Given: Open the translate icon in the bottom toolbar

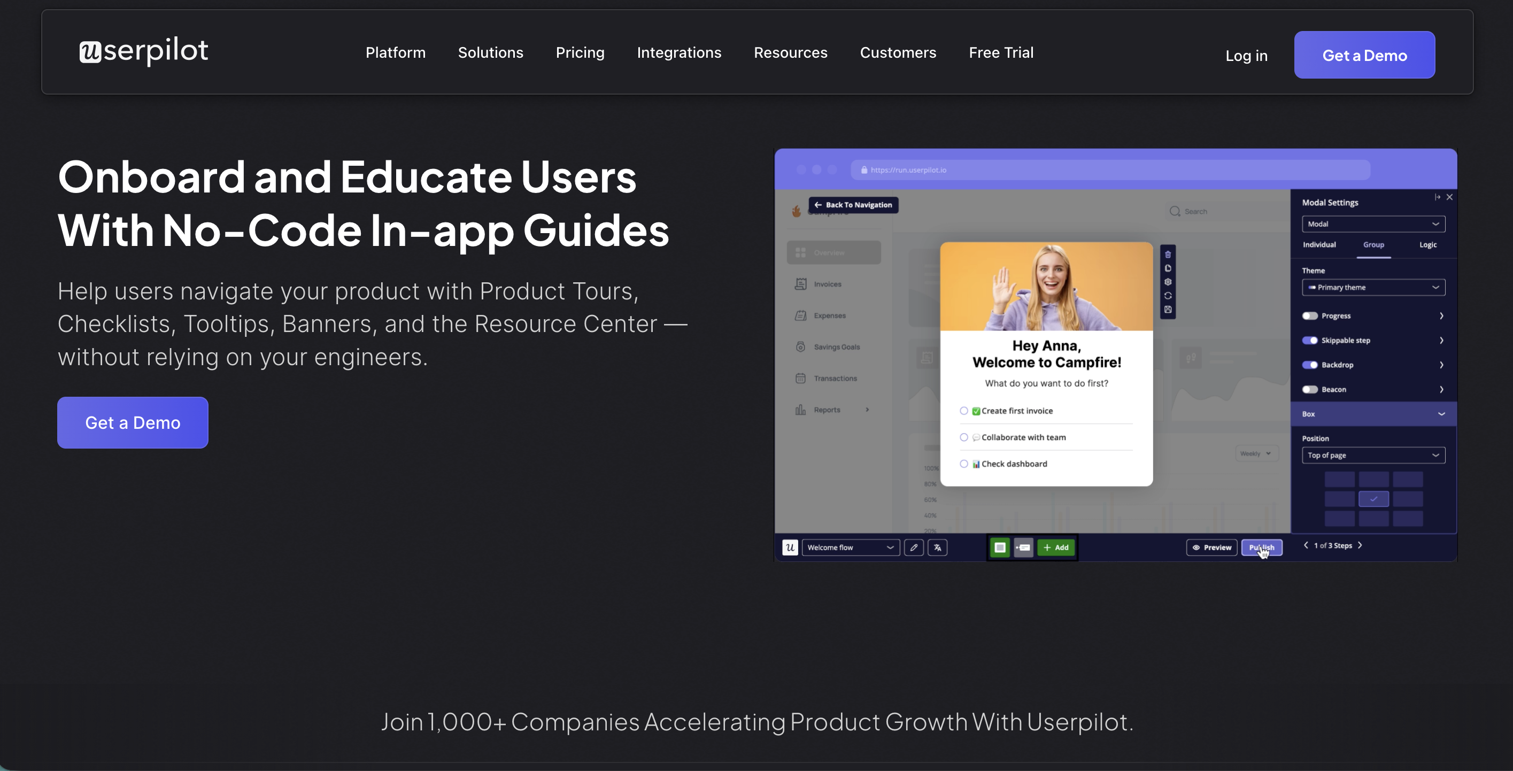Looking at the screenshot, I should pos(937,548).
